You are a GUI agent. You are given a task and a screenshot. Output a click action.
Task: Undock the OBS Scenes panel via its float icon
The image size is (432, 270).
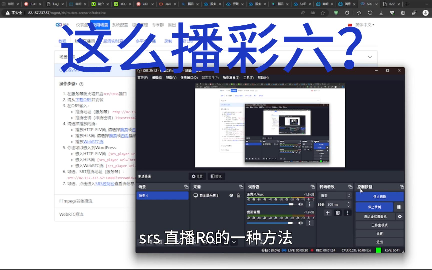[x=186, y=187]
